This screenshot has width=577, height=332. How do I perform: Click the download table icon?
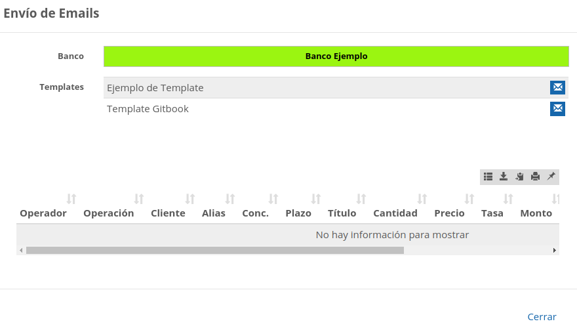[x=504, y=176]
